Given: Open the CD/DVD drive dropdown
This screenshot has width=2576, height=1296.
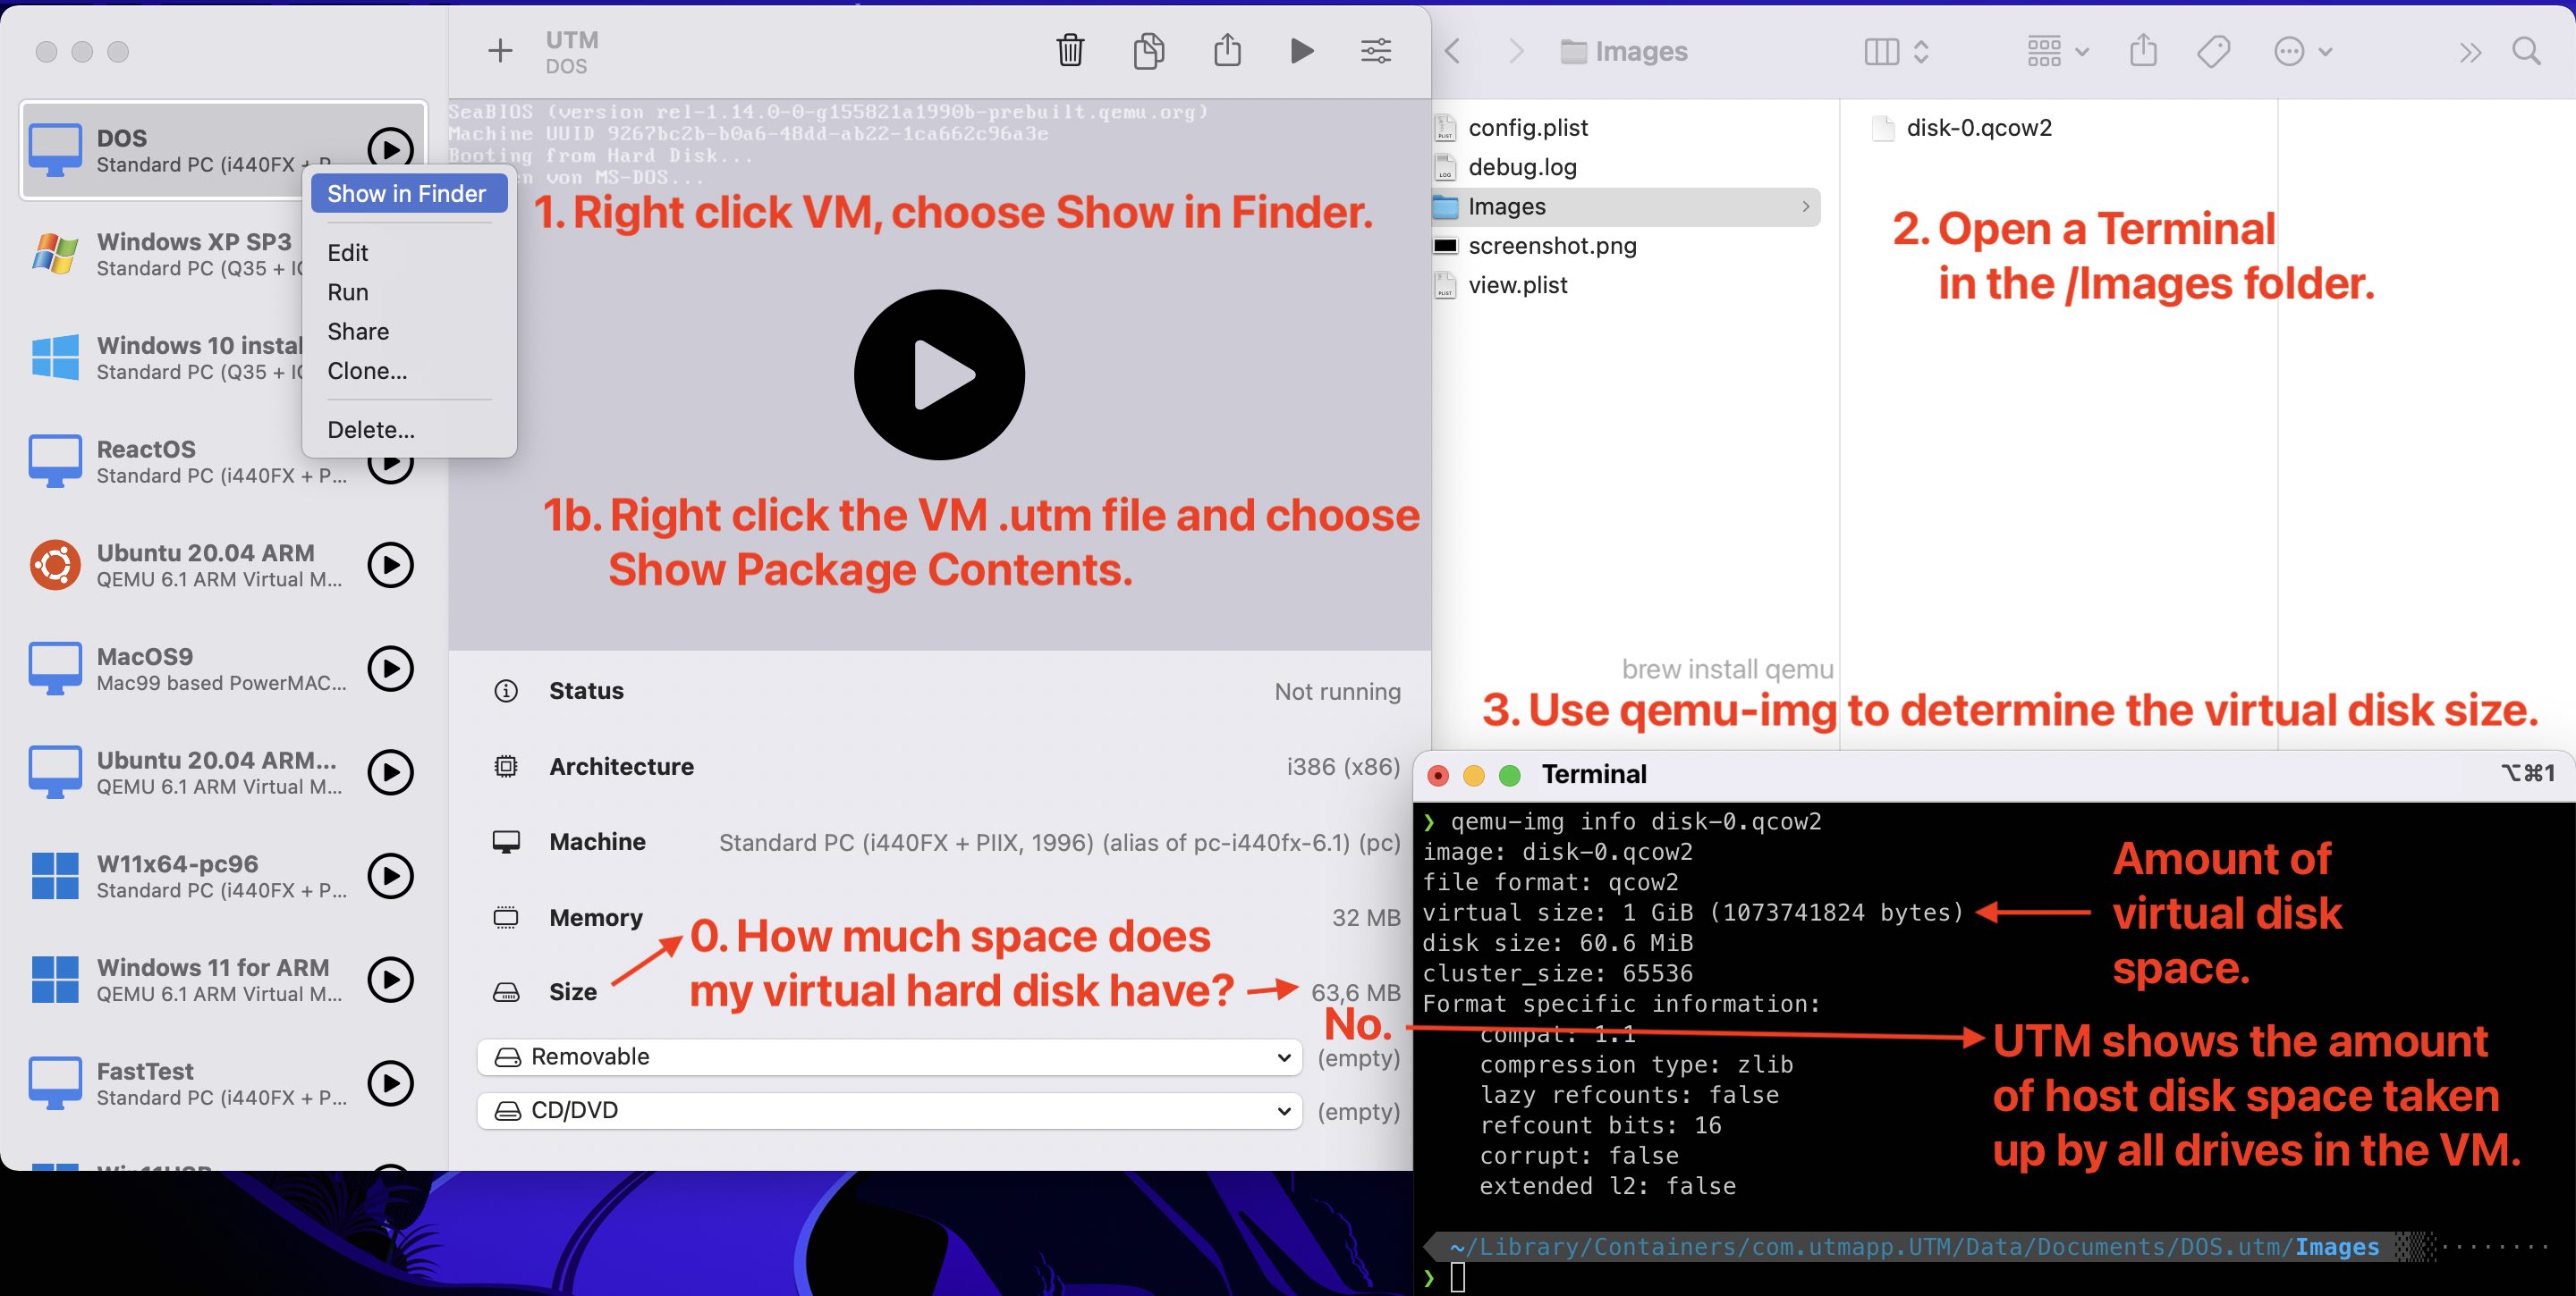Looking at the screenshot, I should [x=890, y=1111].
